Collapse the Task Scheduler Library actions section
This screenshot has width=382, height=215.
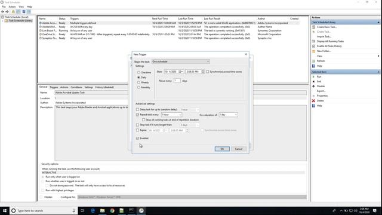point(378,23)
